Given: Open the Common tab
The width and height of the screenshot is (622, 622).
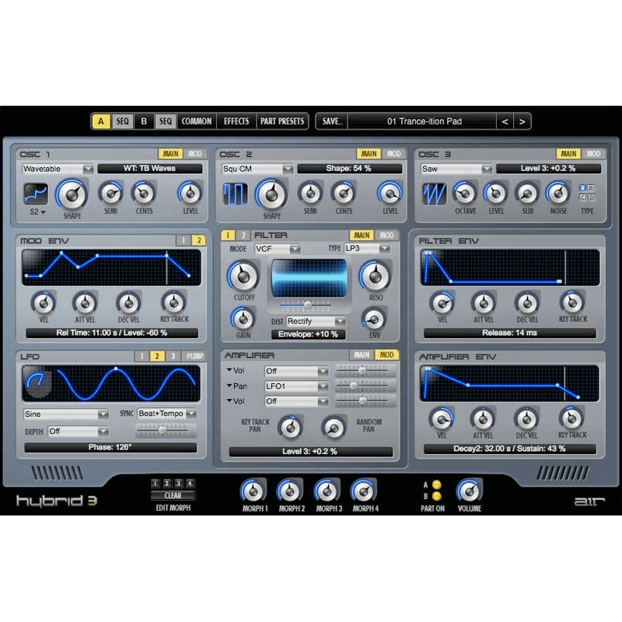Looking at the screenshot, I should [x=197, y=121].
